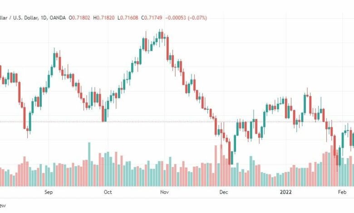This screenshot has width=354, height=213.
Task: Click the −0.00053 (−0.07%) change value
Action: click(186, 18)
